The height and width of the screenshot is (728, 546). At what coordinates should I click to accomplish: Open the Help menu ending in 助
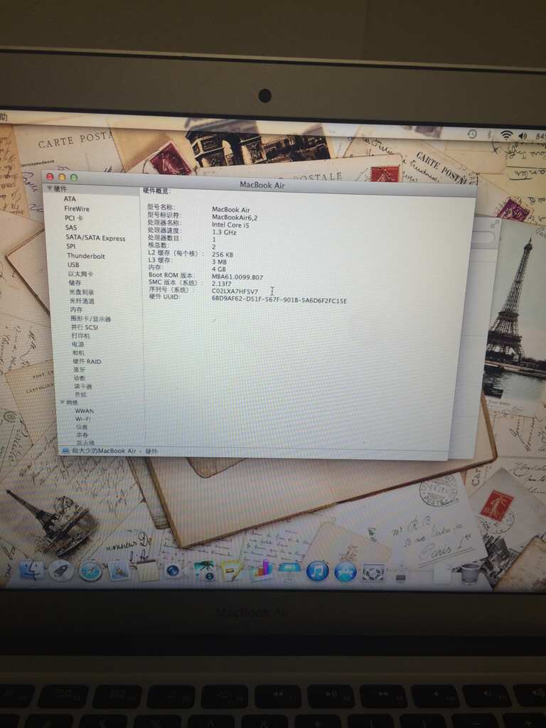tap(4, 118)
